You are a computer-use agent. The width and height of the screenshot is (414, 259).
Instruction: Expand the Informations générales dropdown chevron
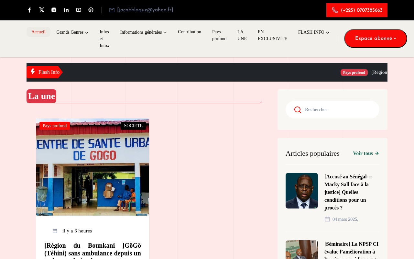[x=165, y=33]
